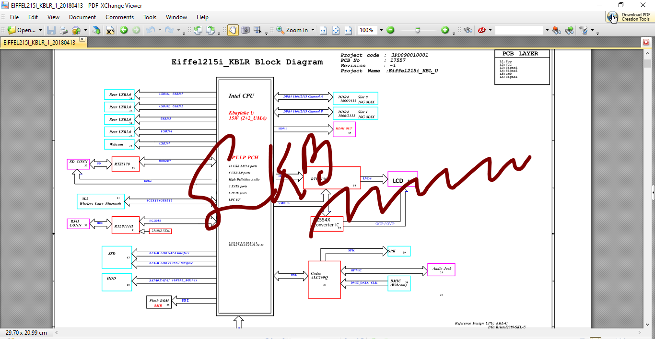655x339 pixels.
Task: Open the zoom percentage dropdown
Action: click(x=381, y=30)
